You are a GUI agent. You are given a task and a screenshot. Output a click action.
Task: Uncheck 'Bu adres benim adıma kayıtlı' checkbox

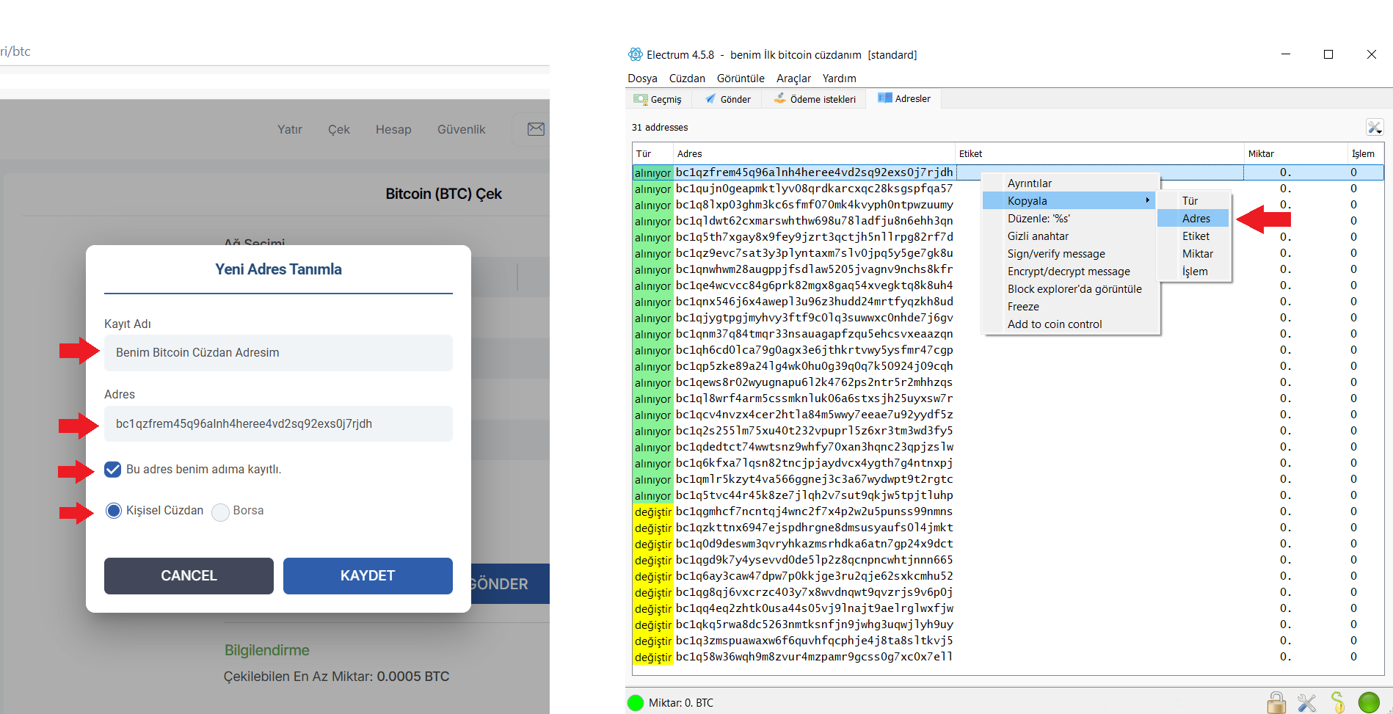[x=113, y=470]
